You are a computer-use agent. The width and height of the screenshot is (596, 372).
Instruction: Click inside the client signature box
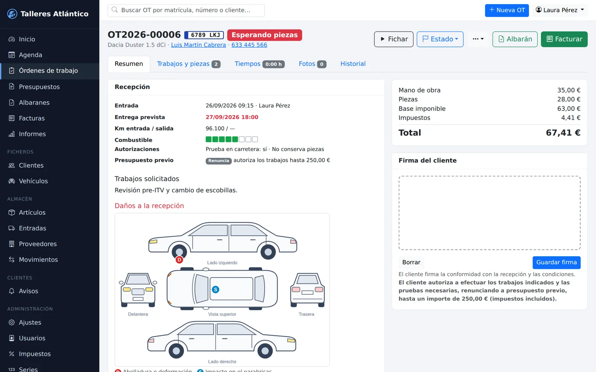489,213
